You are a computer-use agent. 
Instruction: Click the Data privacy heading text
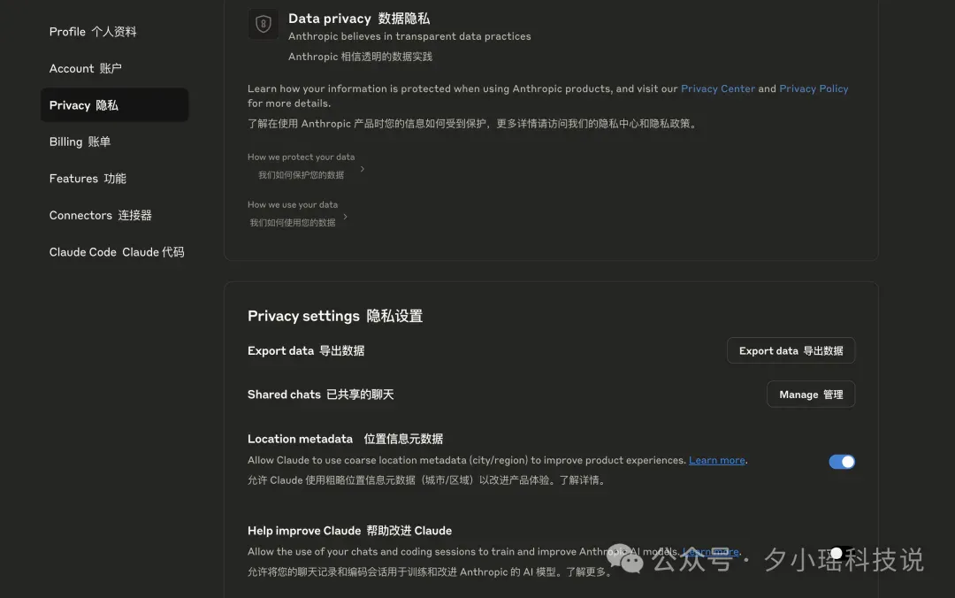pyautogui.click(x=359, y=19)
